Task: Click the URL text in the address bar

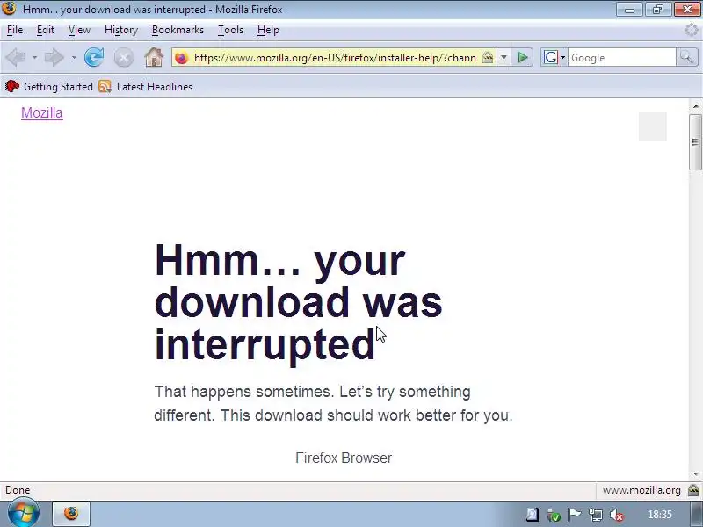Action: 335,58
